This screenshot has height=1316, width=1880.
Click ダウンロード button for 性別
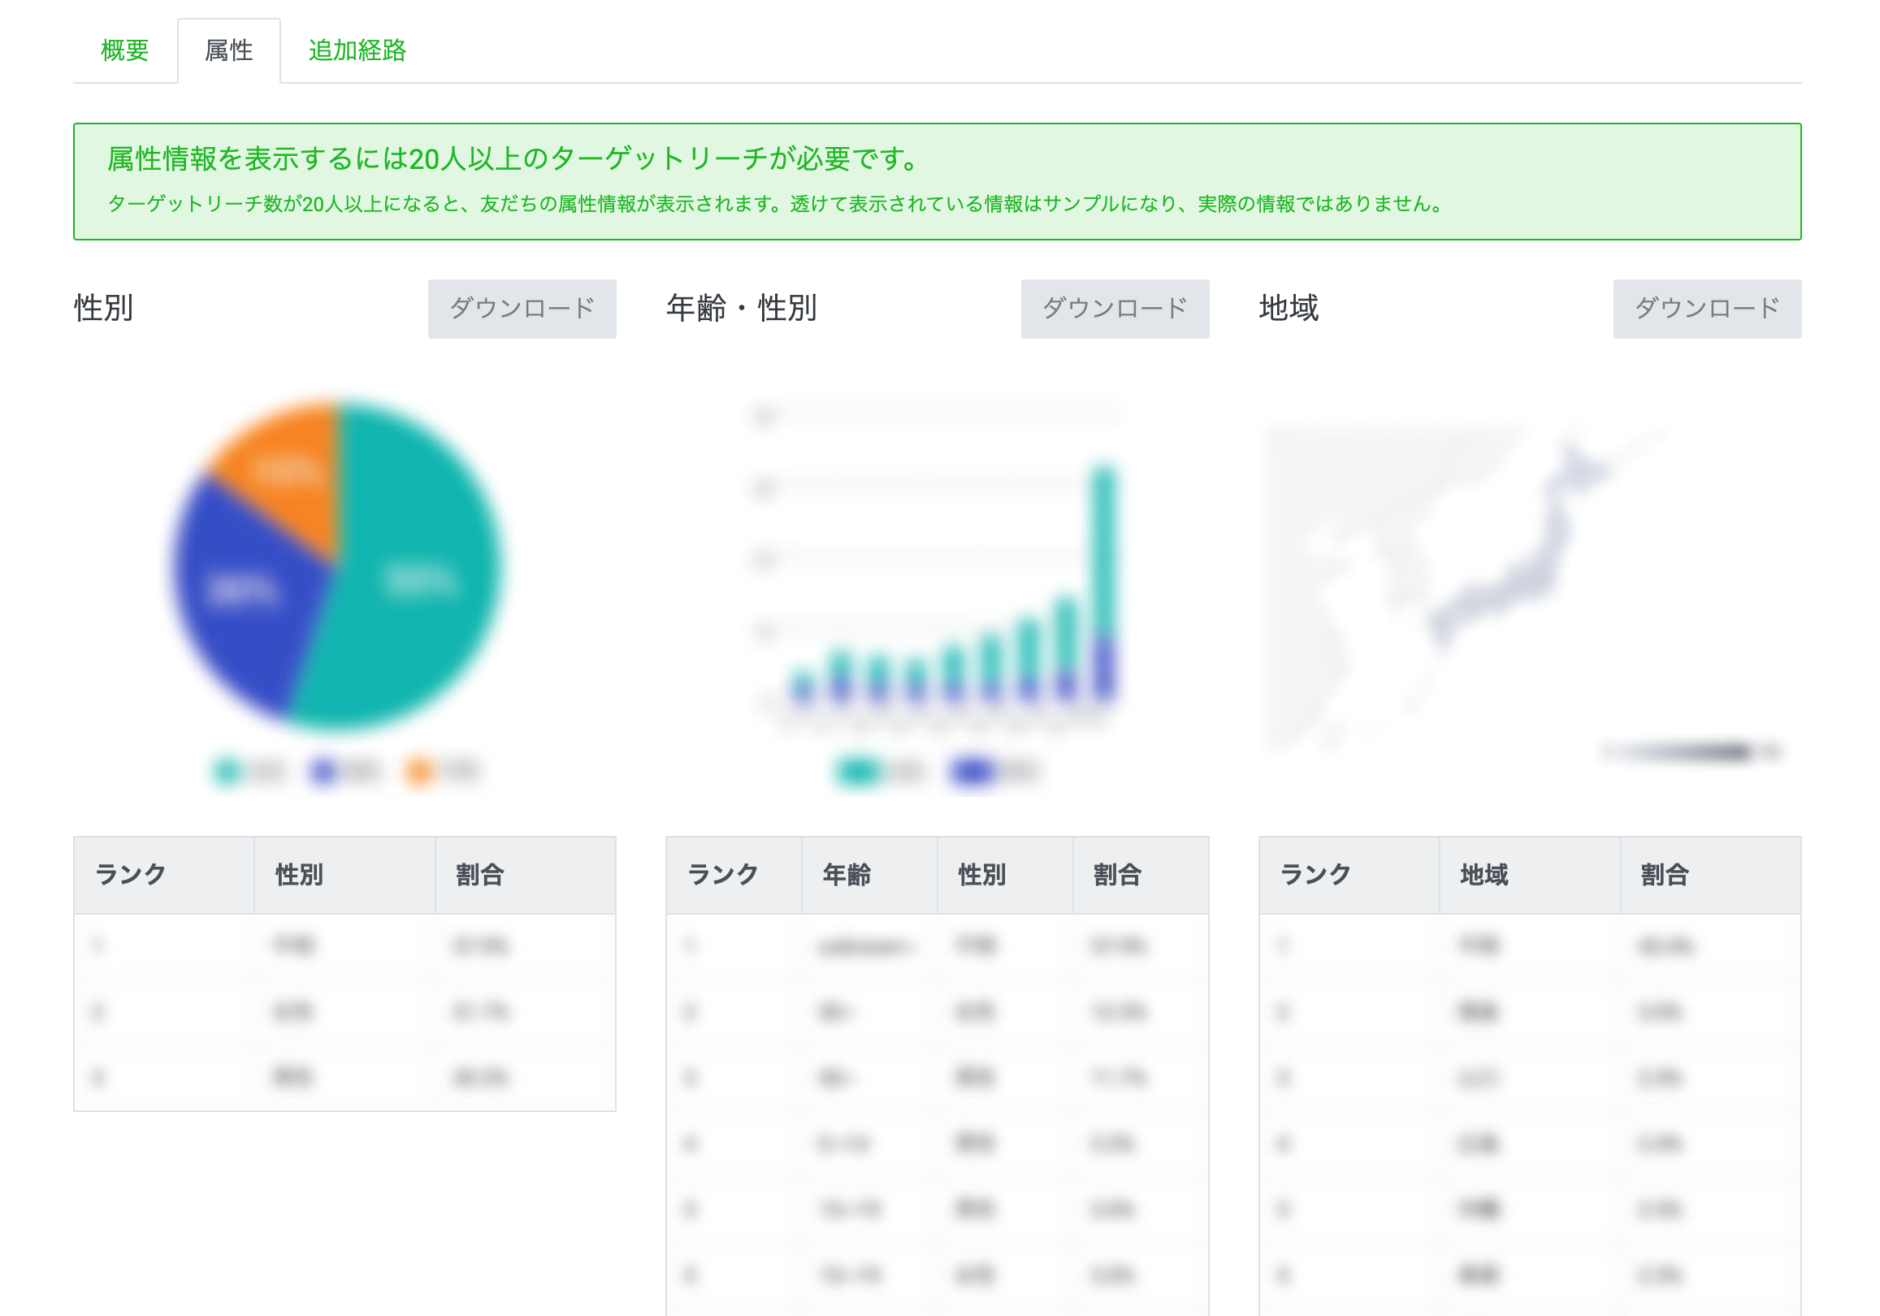pos(522,309)
